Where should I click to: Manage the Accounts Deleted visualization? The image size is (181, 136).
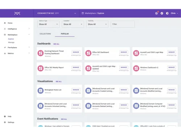(x=124, y=105)
